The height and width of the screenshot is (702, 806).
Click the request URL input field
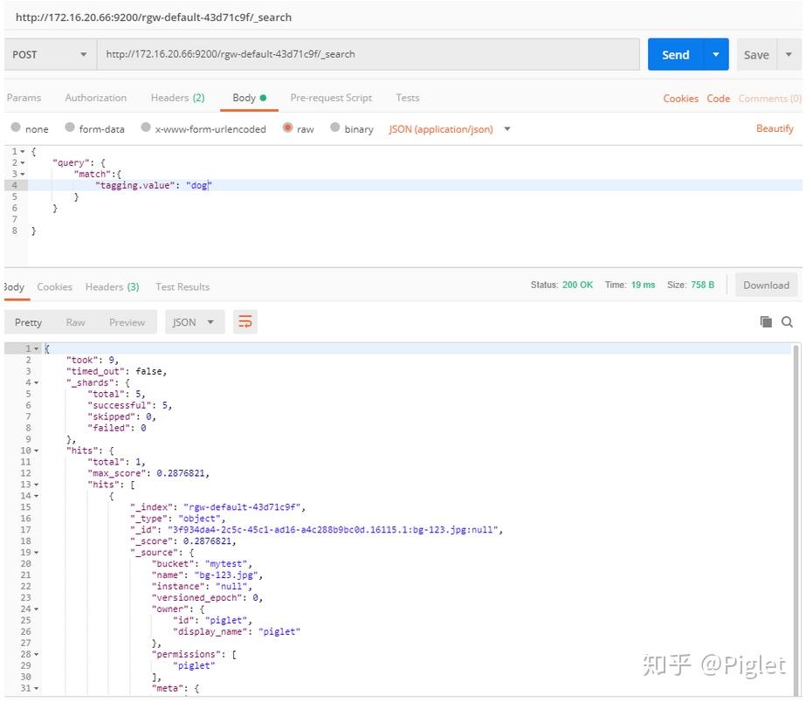coord(367,54)
